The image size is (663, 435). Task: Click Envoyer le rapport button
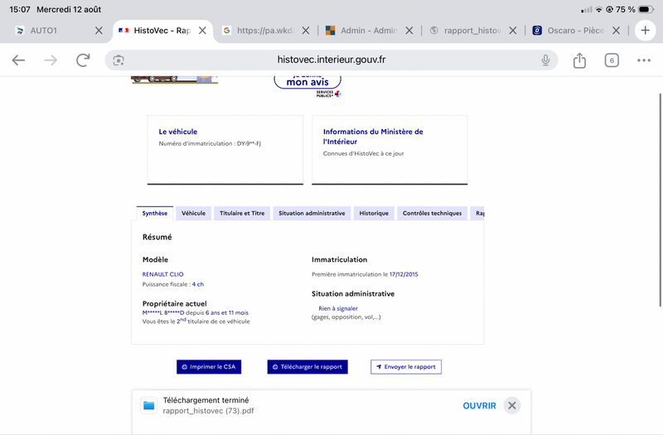click(406, 367)
